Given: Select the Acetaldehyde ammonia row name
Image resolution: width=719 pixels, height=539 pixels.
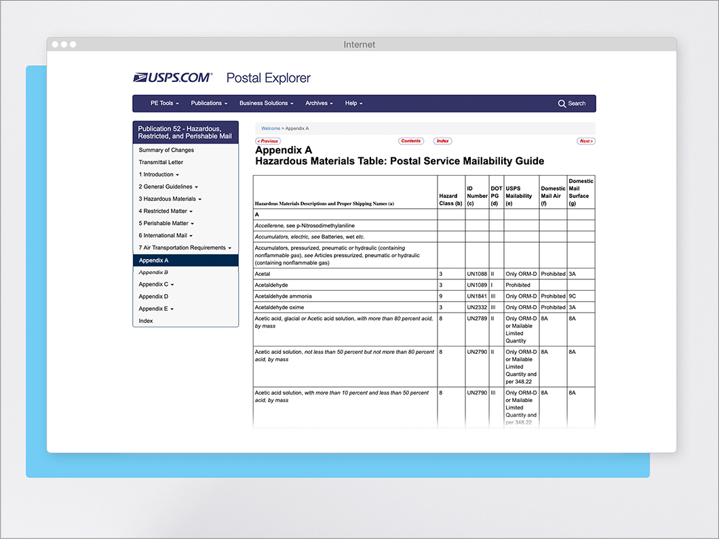Looking at the screenshot, I should (x=283, y=296).
